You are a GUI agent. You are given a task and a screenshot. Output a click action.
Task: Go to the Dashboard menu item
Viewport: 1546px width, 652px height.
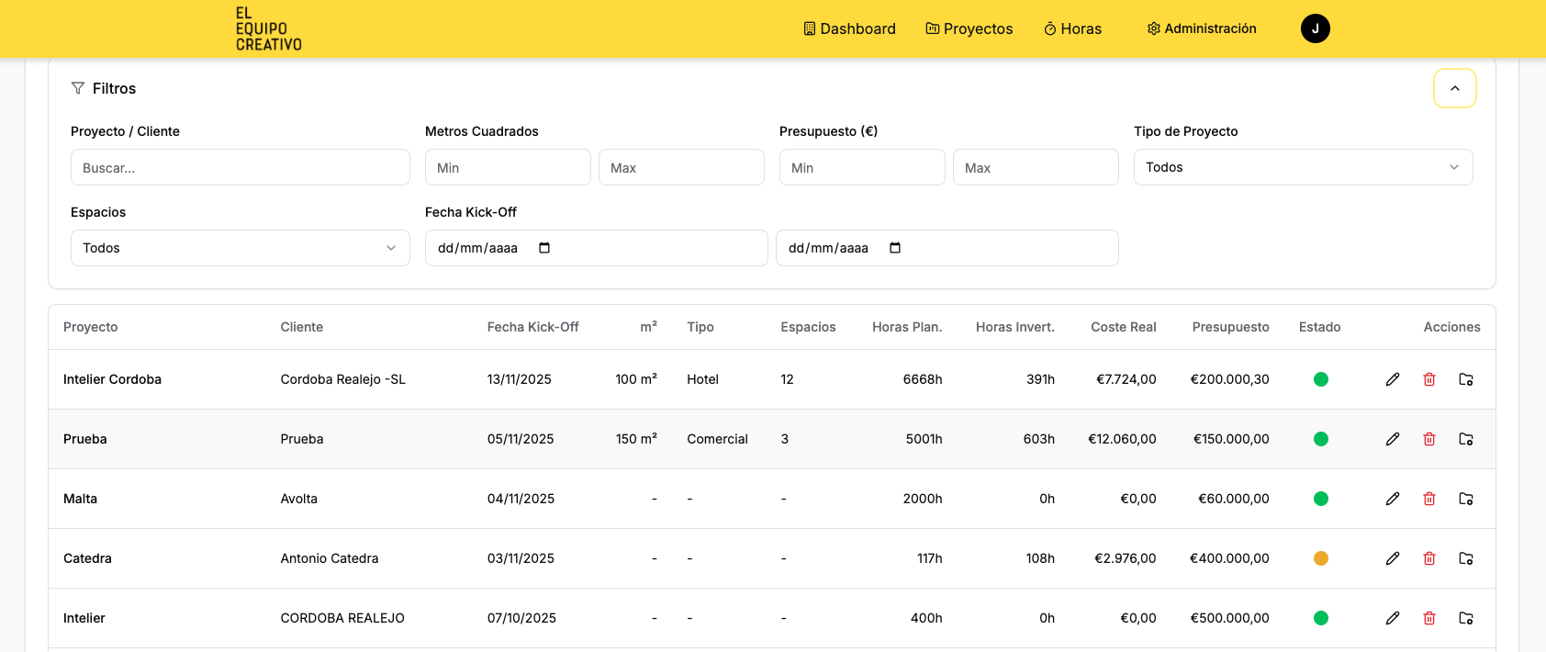click(x=849, y=28)
